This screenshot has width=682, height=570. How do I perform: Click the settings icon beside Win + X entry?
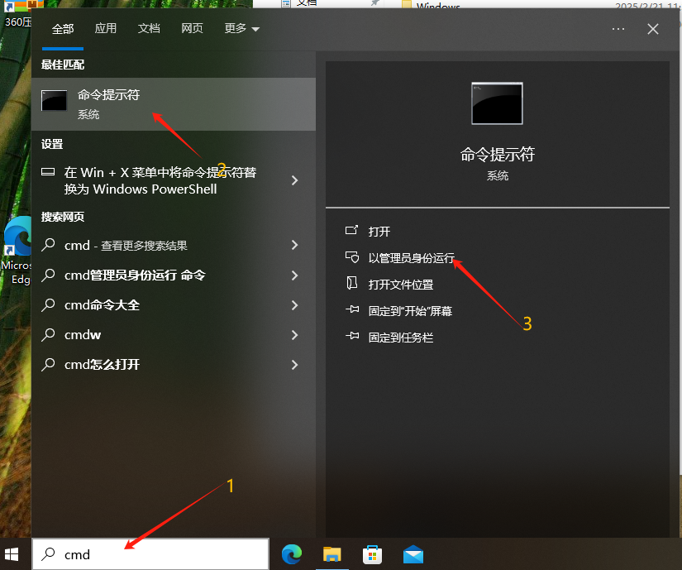point(48,172)
